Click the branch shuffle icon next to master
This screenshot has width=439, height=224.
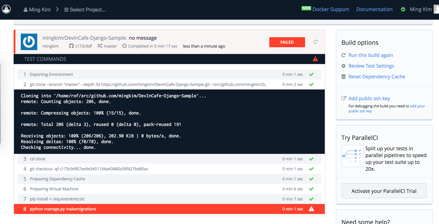pos(100,46)
